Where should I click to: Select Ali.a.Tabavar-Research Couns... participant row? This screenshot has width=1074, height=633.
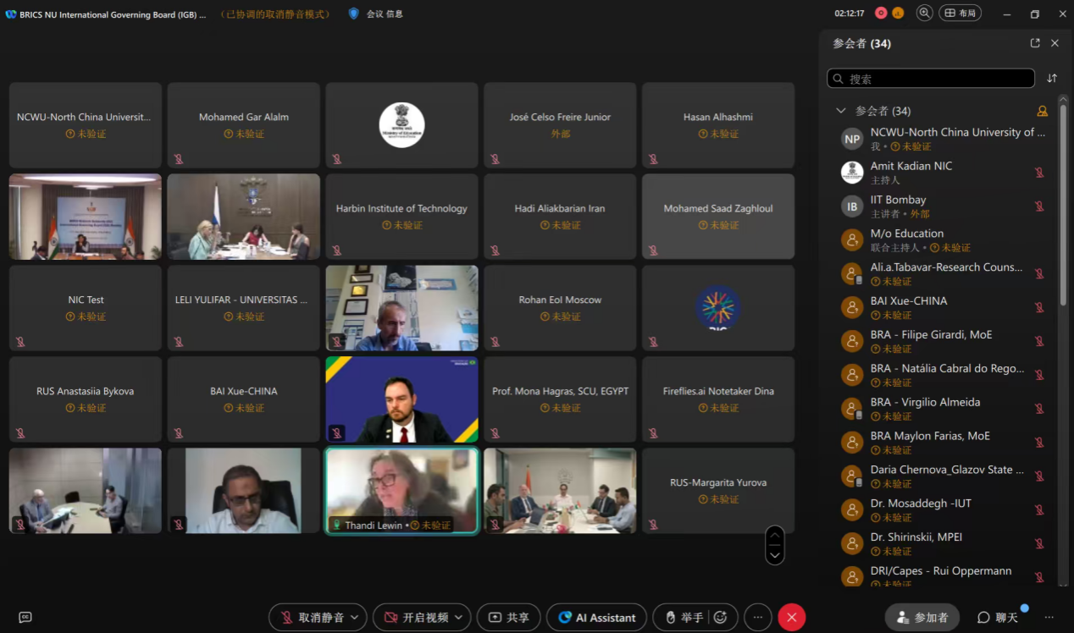pos(942,274)
